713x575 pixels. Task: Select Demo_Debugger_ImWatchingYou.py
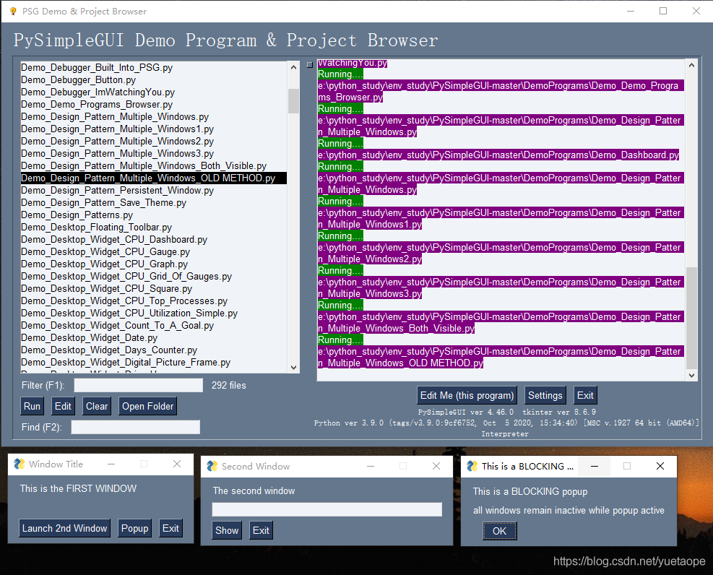154,92
